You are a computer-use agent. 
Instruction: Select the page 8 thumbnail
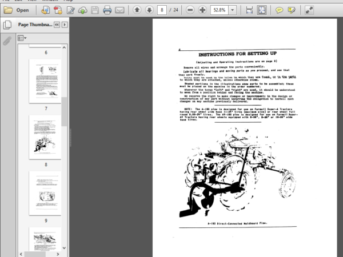point(45,137)
